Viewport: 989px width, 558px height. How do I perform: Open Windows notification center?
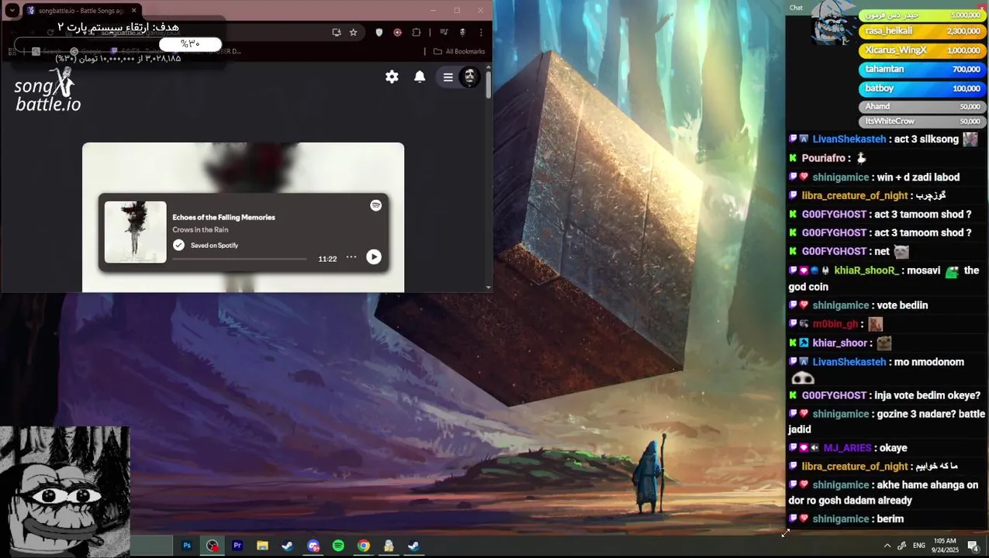click(x=973, y=546)
